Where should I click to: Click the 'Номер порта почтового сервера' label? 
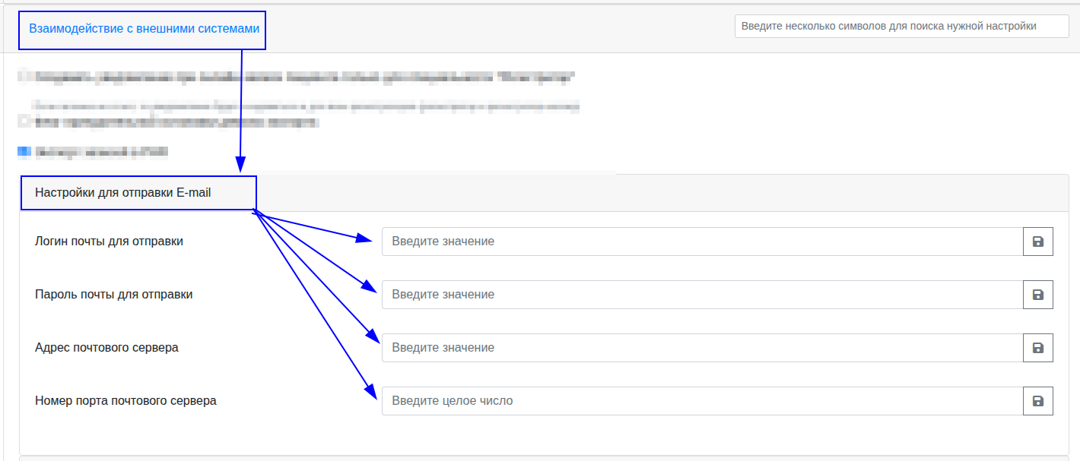click(125, 401)
